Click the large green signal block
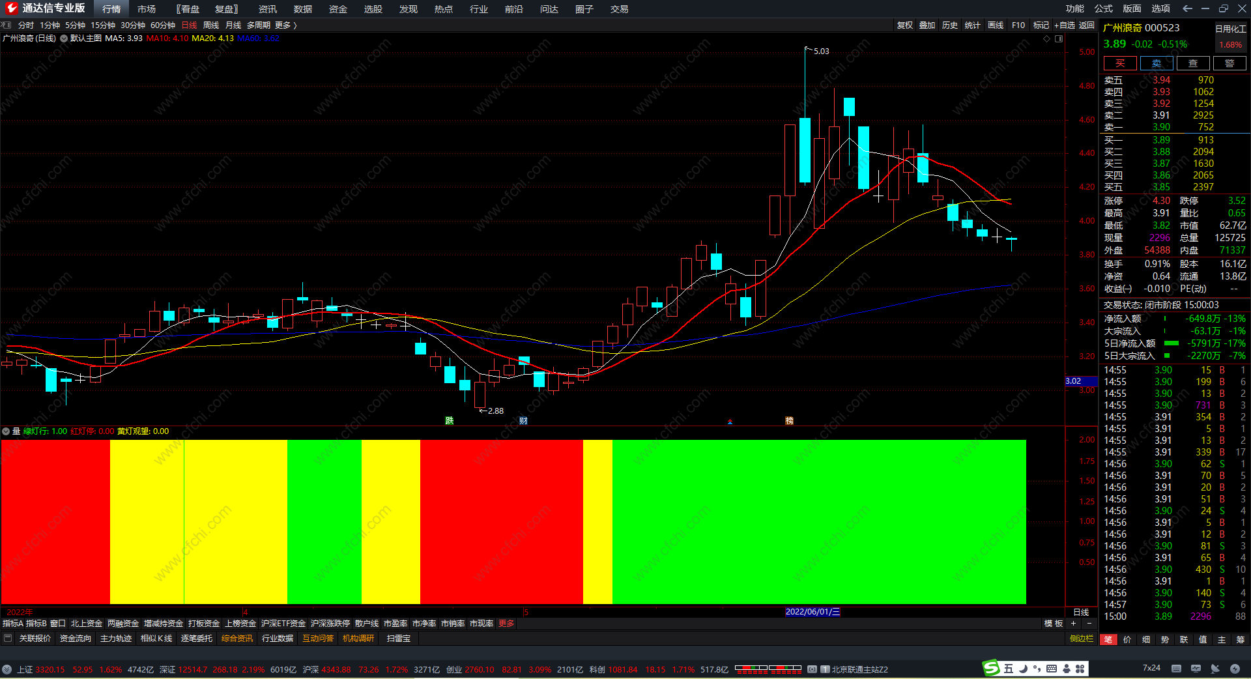This screenshot has width=1251, height=679. pos(819,522)
